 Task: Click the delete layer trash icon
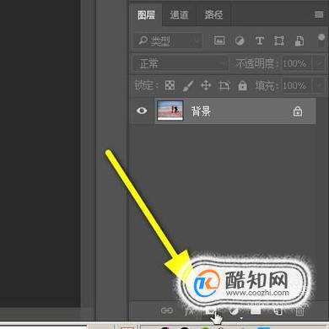coord(299,311)
